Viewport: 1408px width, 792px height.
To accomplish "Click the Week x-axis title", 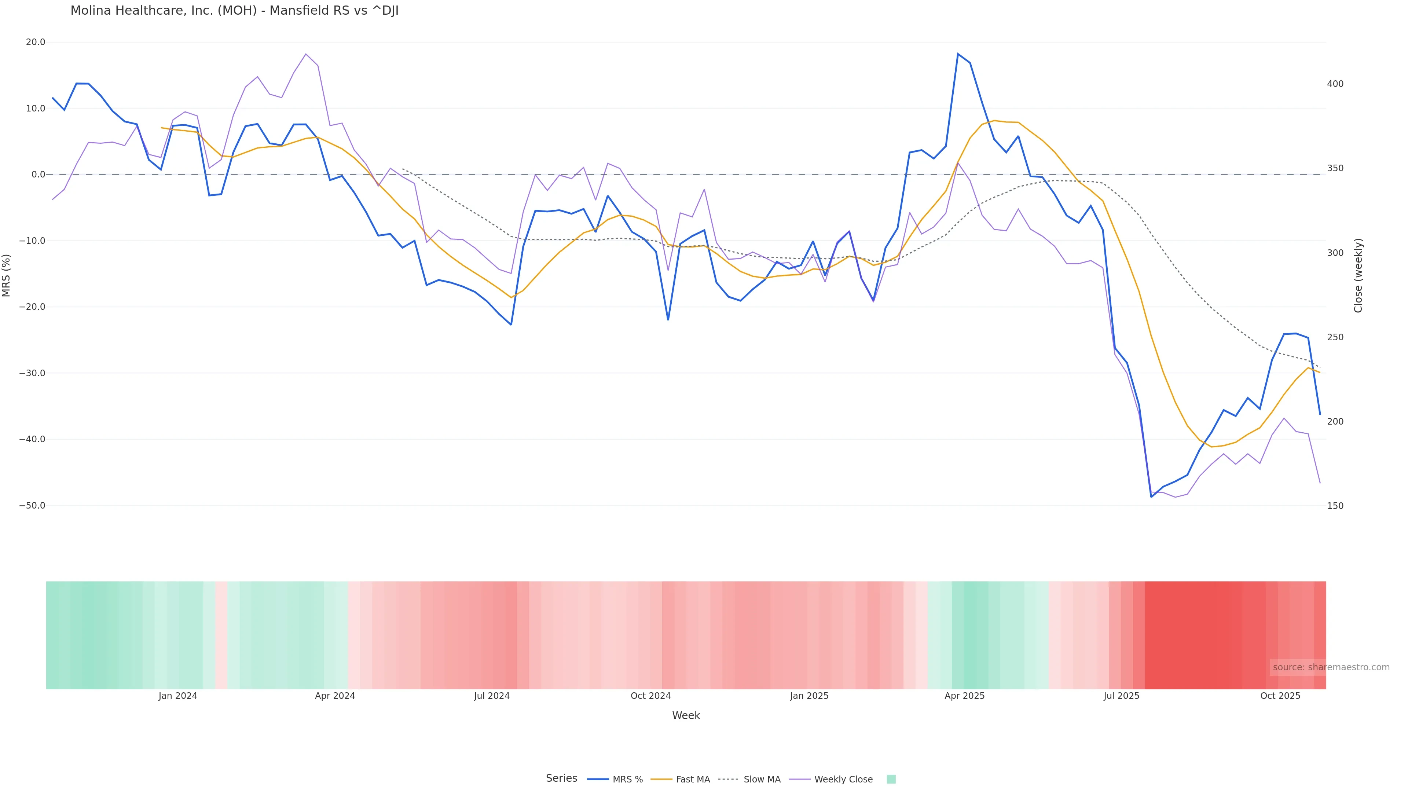I will (685, 716).
